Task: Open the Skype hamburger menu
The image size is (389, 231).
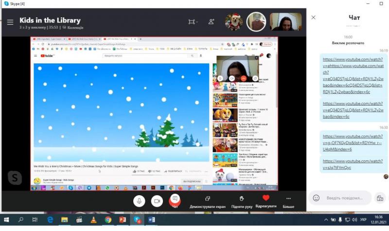Action: coord(10,22)
